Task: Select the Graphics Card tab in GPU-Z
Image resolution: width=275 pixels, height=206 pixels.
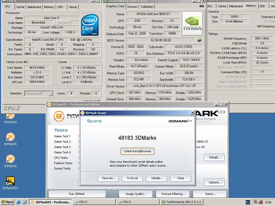Action: (115, 6)
